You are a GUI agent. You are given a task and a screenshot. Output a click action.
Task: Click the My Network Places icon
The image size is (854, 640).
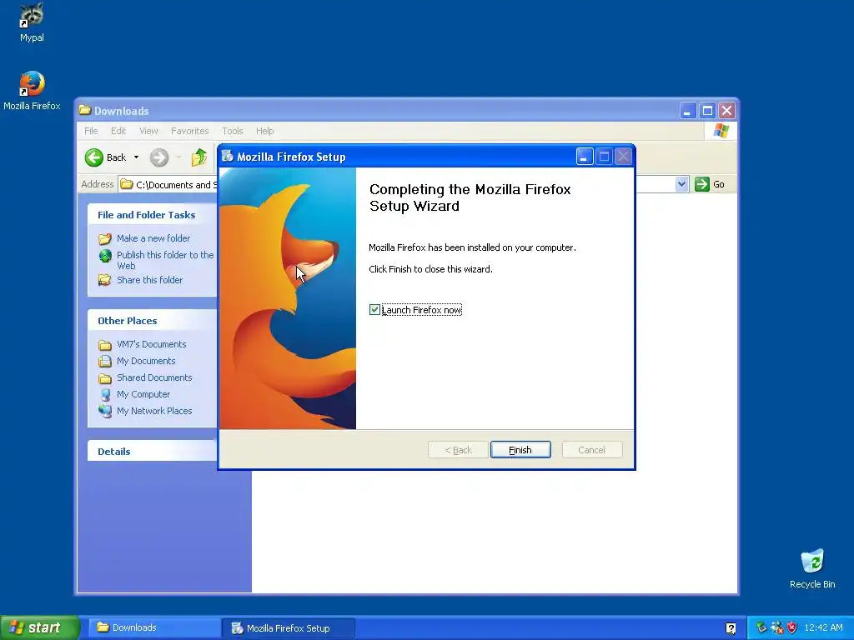105,411
